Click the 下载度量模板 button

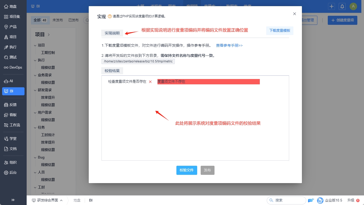pos(280,31)
